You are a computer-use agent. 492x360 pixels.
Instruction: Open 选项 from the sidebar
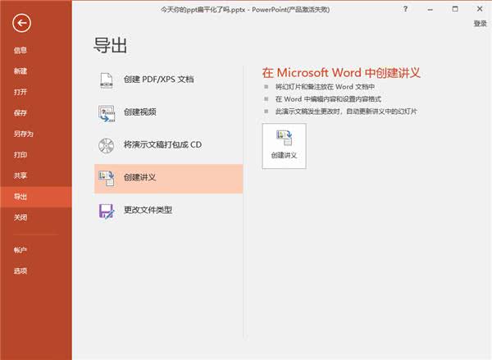(x=20, y=271)
